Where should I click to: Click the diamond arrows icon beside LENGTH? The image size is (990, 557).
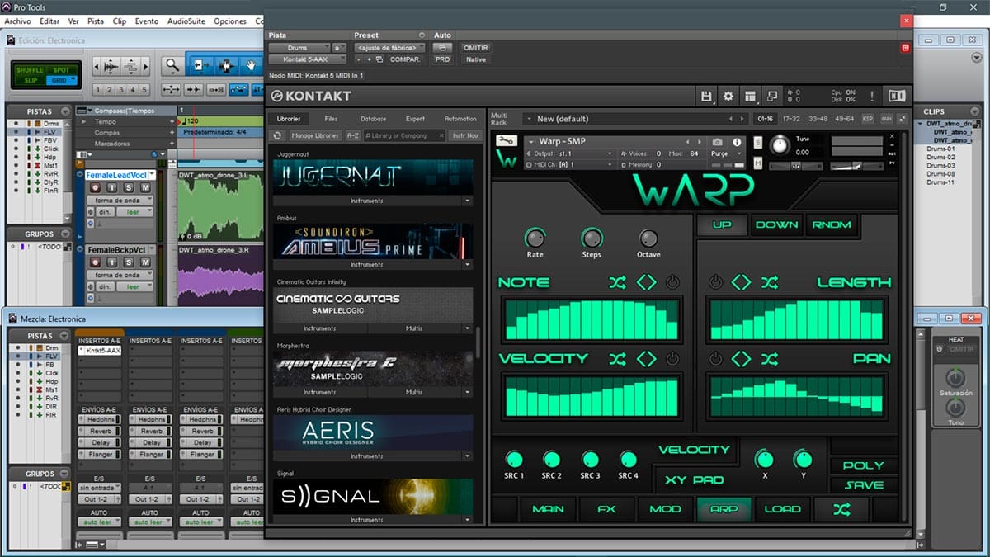pos(742,282)
